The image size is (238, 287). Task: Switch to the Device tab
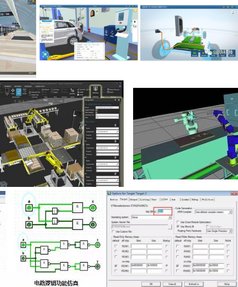click(114, 200)
